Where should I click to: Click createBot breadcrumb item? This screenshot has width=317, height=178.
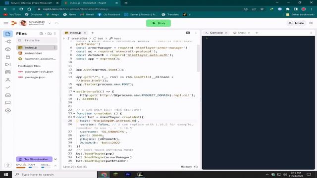pyautogui.click(x=79, y=39)
